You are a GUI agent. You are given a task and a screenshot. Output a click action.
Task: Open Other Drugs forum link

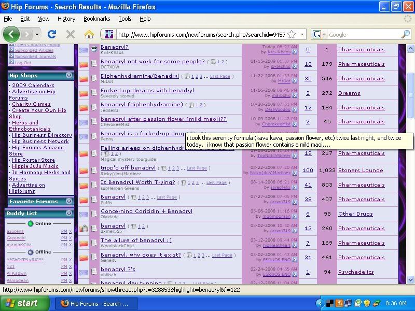[x=355, y=214]
